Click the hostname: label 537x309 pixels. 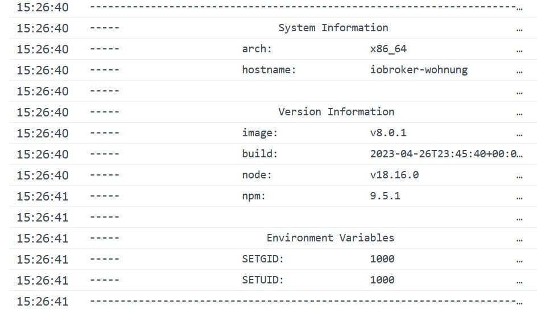click(x=269, y=70)
